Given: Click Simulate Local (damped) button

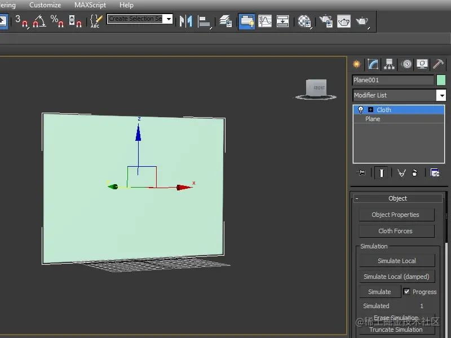Looking at the screenshot, I should pyautogui.click(x=397, y=277).
